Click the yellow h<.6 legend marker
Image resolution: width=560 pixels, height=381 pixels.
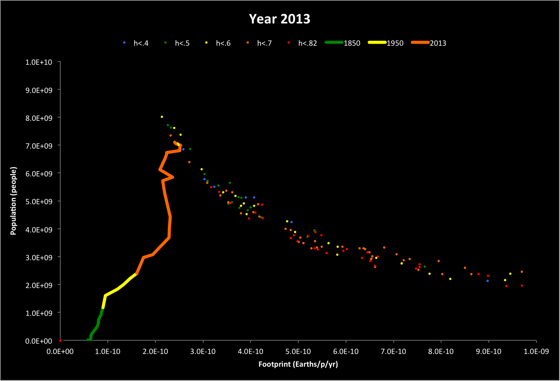(206, 43)
